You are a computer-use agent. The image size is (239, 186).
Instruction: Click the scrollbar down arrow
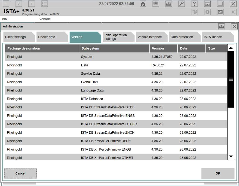(x=231, y=156)
